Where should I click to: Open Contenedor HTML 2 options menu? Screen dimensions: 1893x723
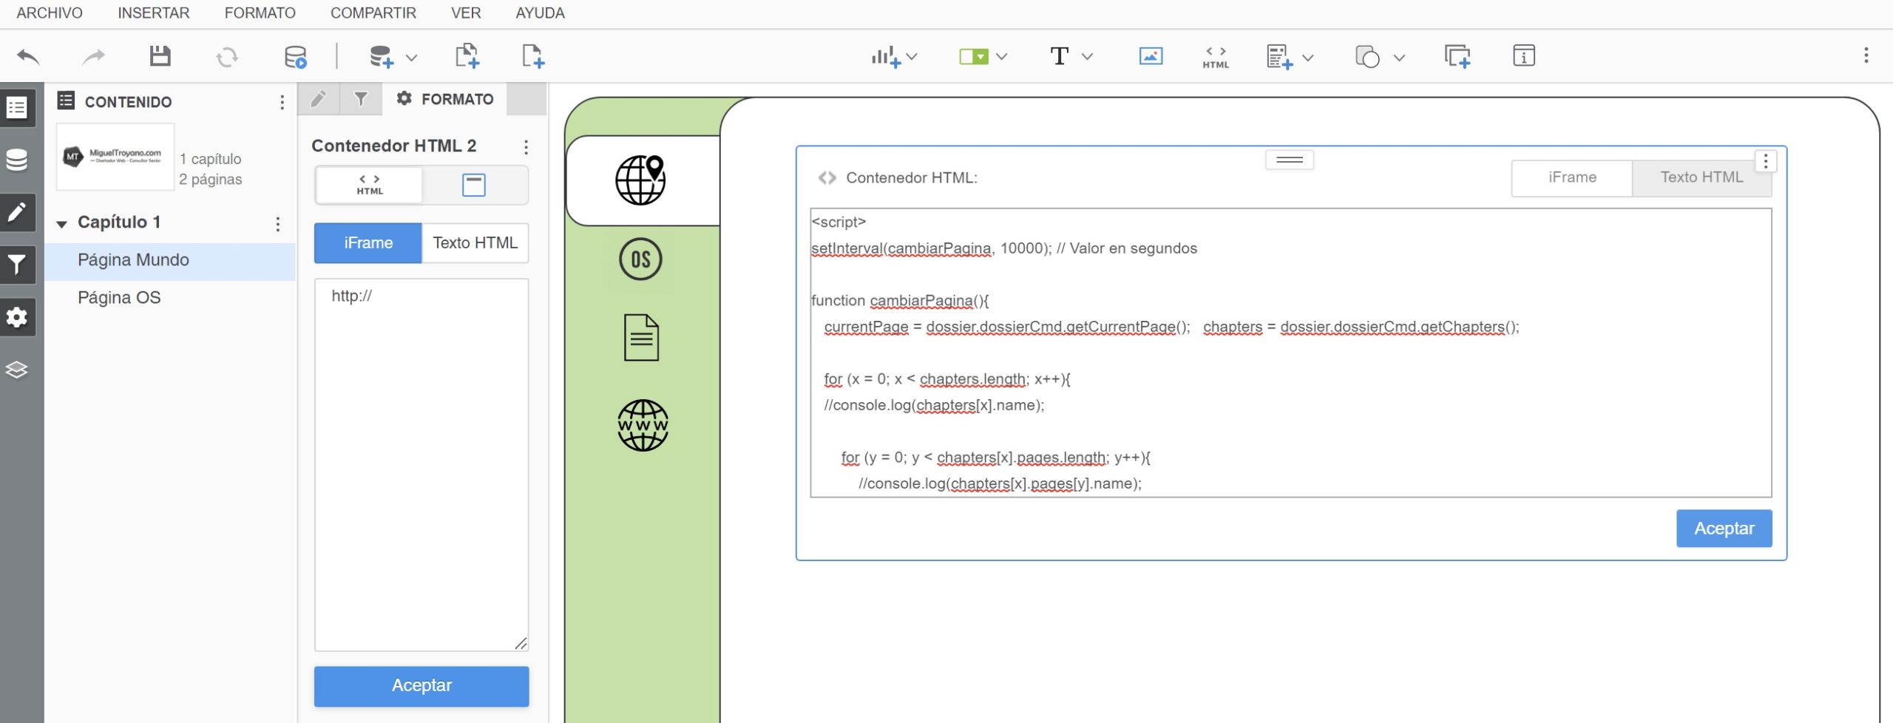click(526, 147)
